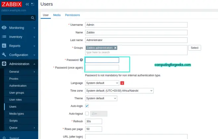Image resolution: width=218 pixels, height=139 pixels.
Task: Click the hide sidebar icon
Action: pos(32,4)
